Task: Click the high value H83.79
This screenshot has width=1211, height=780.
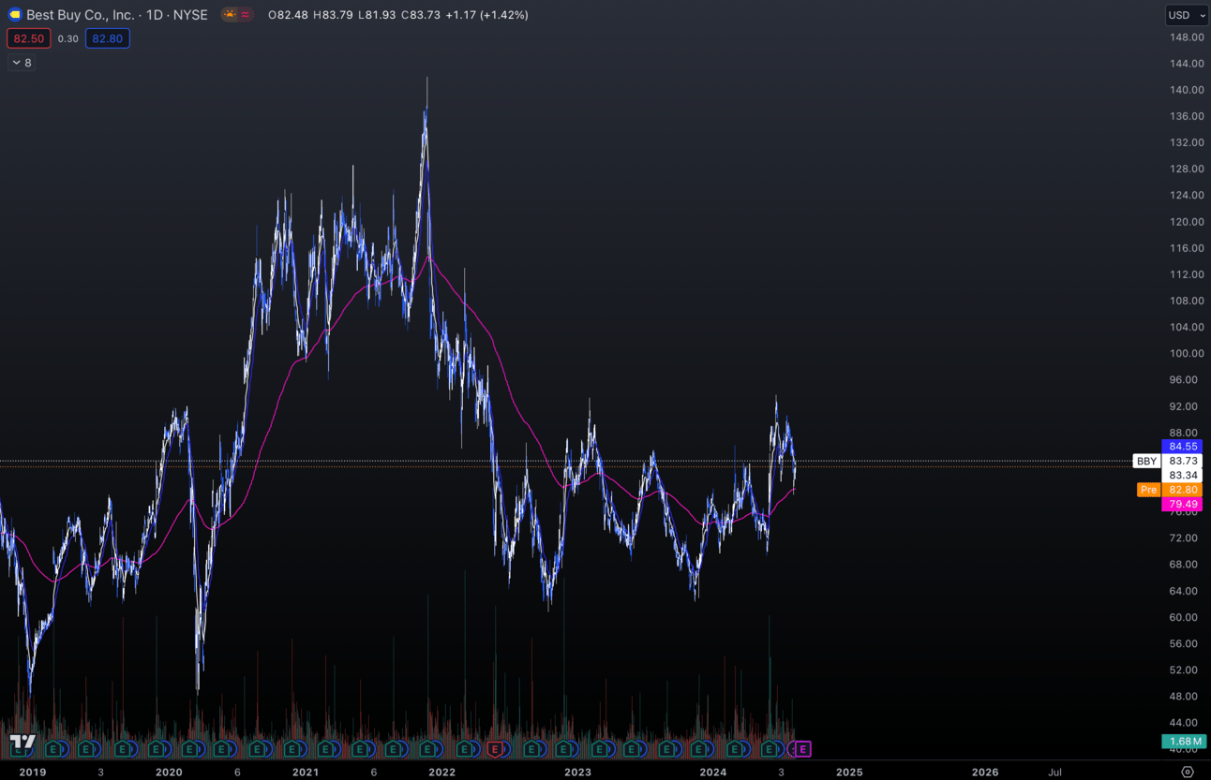Action: [333, 15]
